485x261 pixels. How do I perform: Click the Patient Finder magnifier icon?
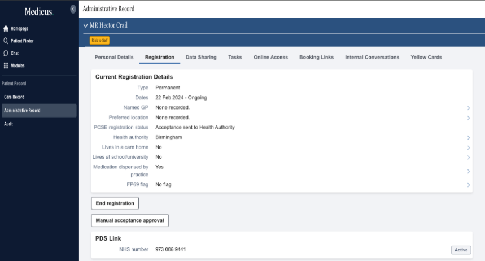pos(6,41)
